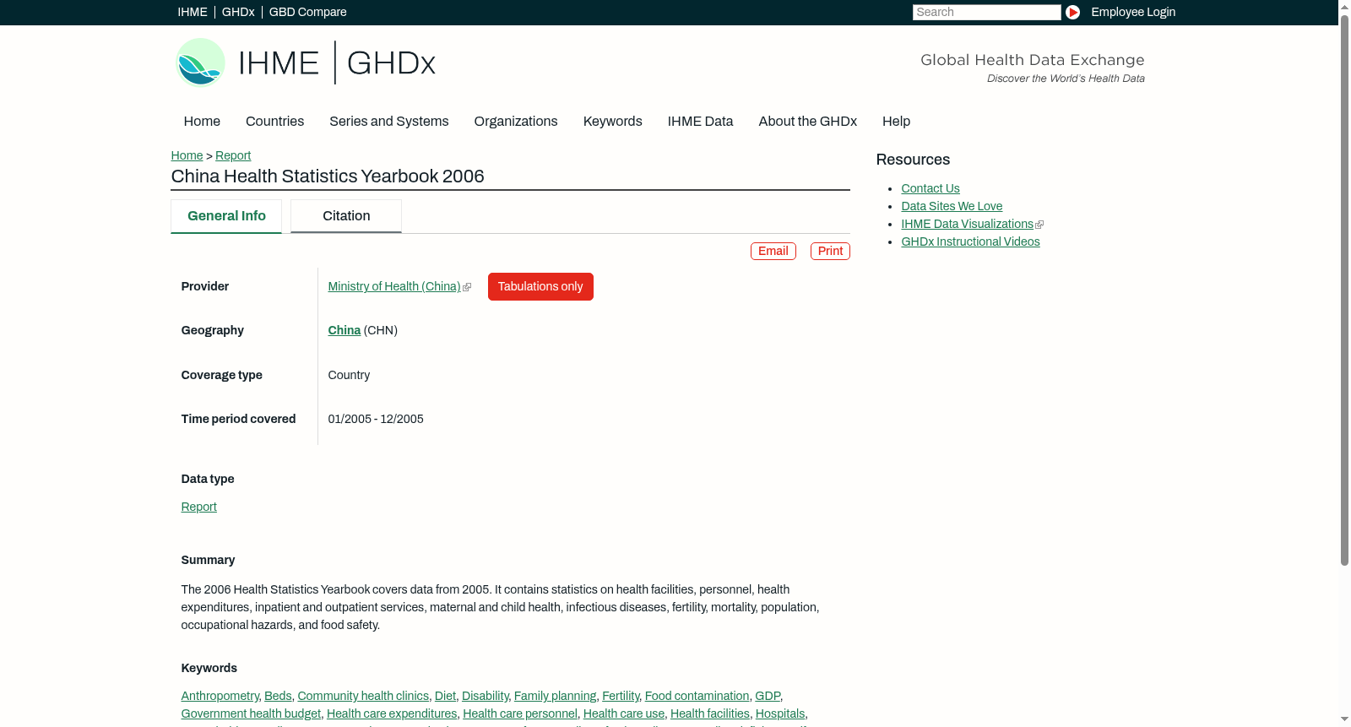Click the IHME leaf logo

coord(200,62)
